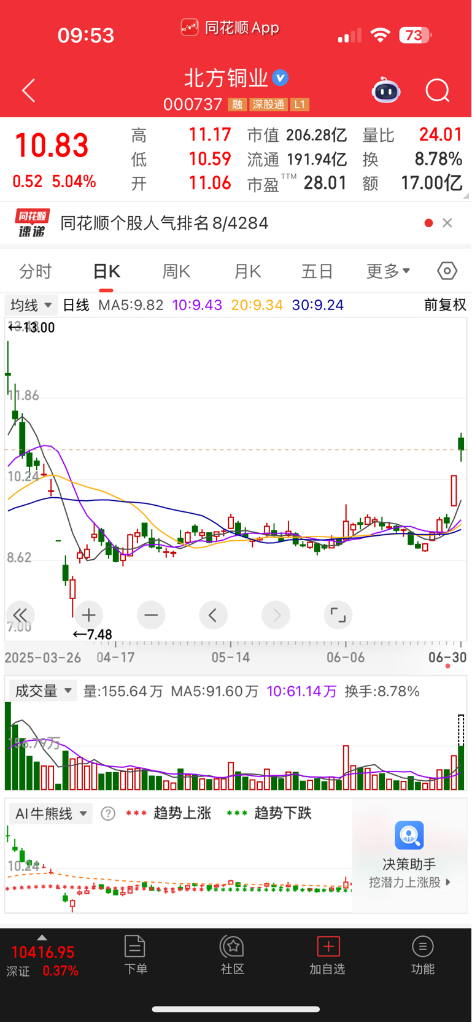Tap the 趋势上涨 legend label
Viewport: 472px width, 1022px height.
point(182,813)
